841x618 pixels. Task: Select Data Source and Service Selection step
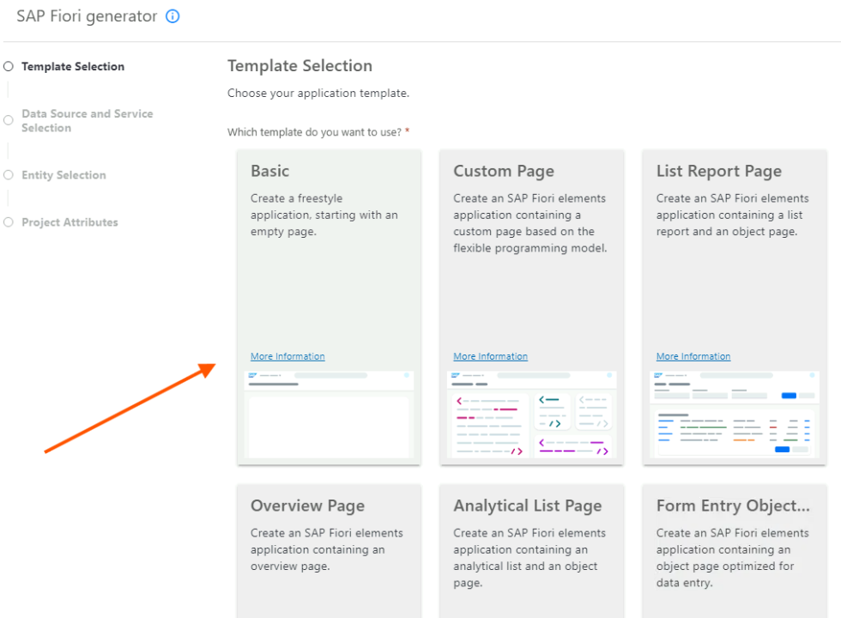coord(78,121)
